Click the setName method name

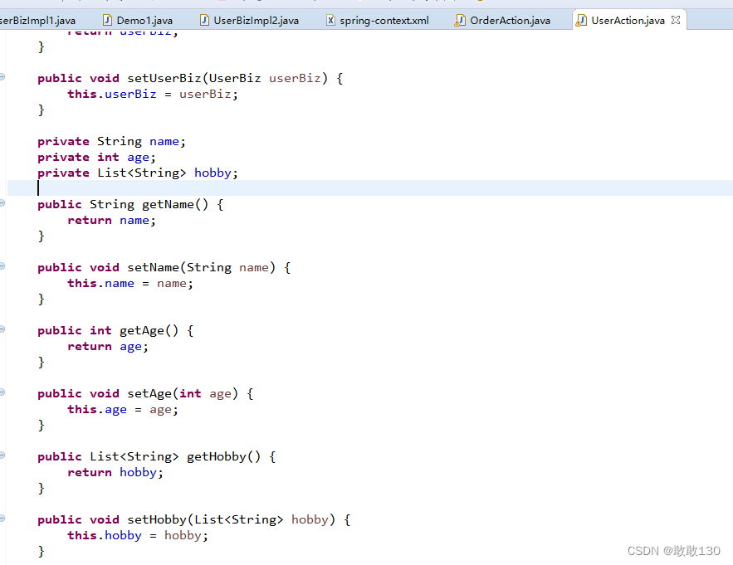click(153, 267)
